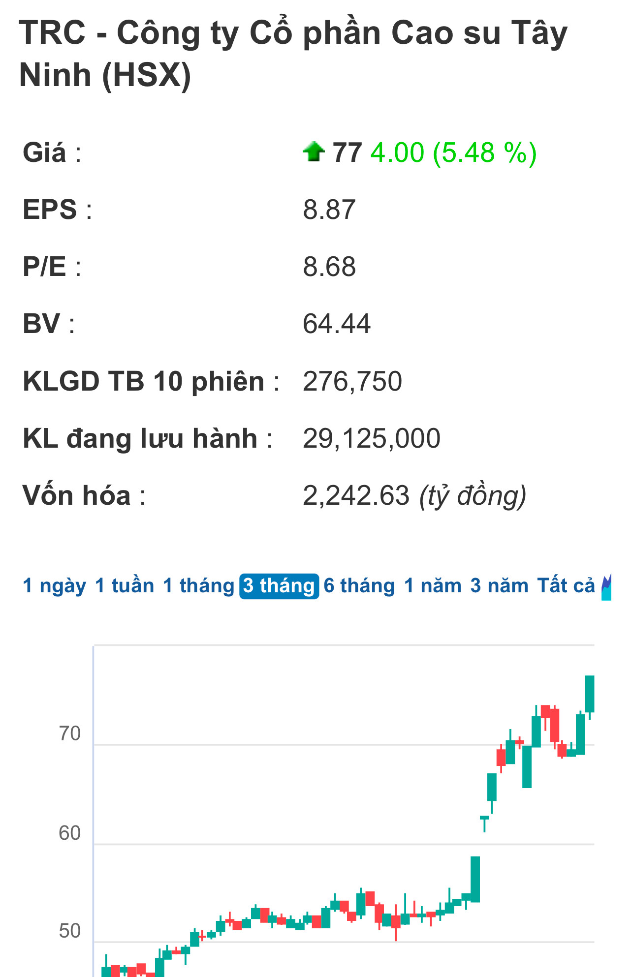Choose the 1 tháng chart range
Image resolution: width=632 pixels, height=977 pixels.
tap(198, 586)
